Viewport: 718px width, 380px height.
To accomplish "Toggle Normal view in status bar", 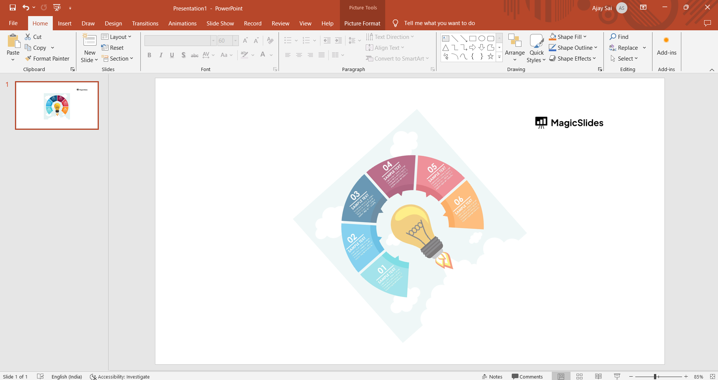I will click(x=561, y=376).
